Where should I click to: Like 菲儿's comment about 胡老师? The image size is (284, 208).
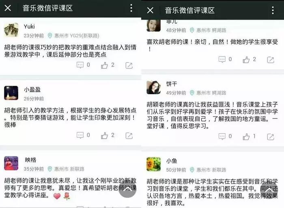246,60
